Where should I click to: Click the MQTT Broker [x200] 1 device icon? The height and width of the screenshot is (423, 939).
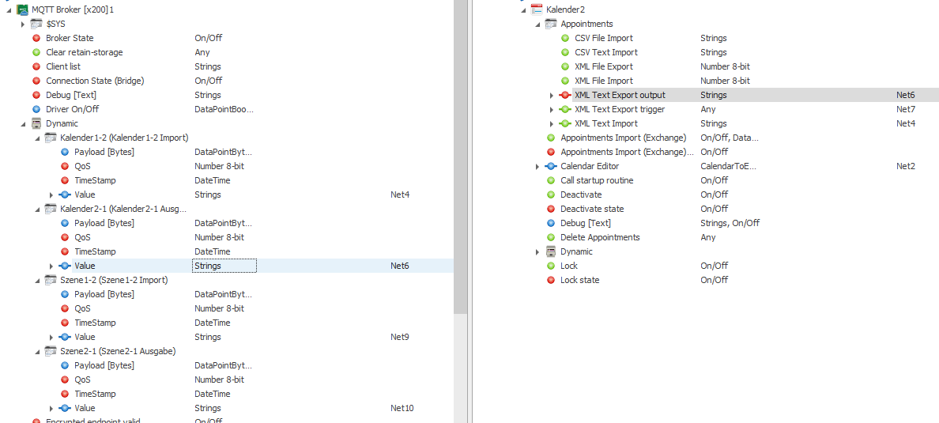[22, 9]
